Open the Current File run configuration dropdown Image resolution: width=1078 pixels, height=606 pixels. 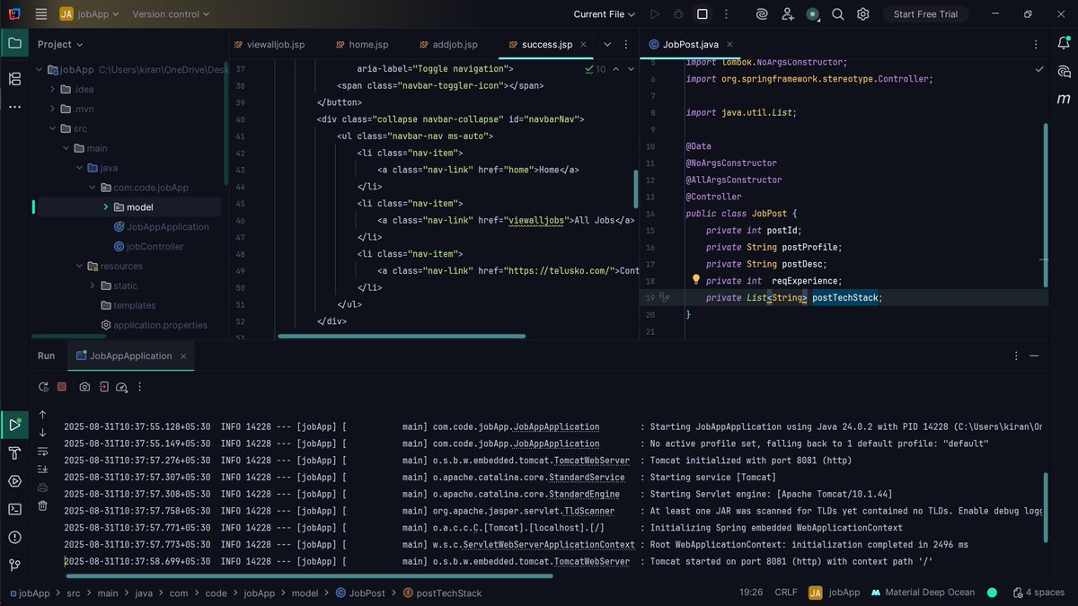click(x=604, y=14)
